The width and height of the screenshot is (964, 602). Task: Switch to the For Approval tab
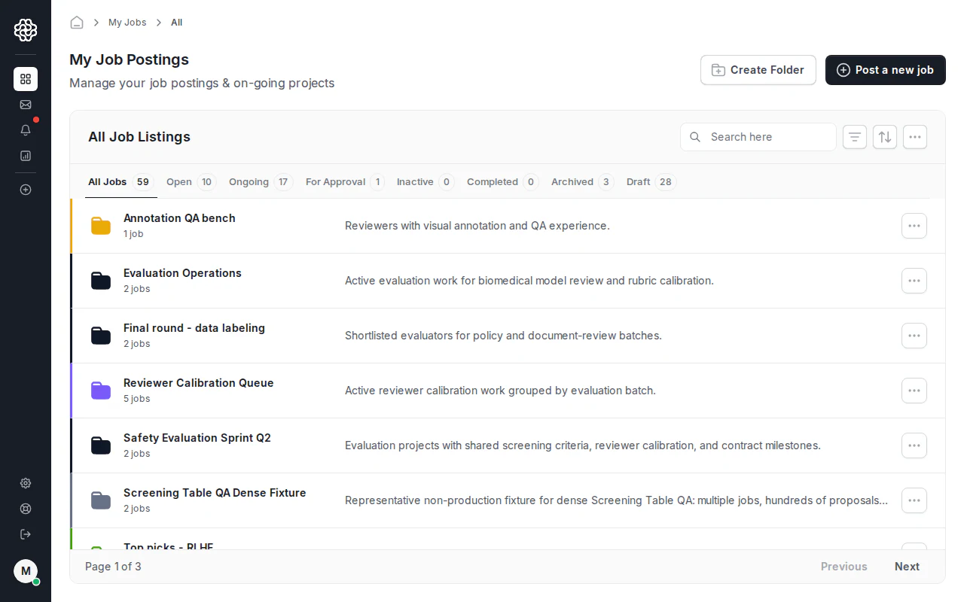coord(345,182)
